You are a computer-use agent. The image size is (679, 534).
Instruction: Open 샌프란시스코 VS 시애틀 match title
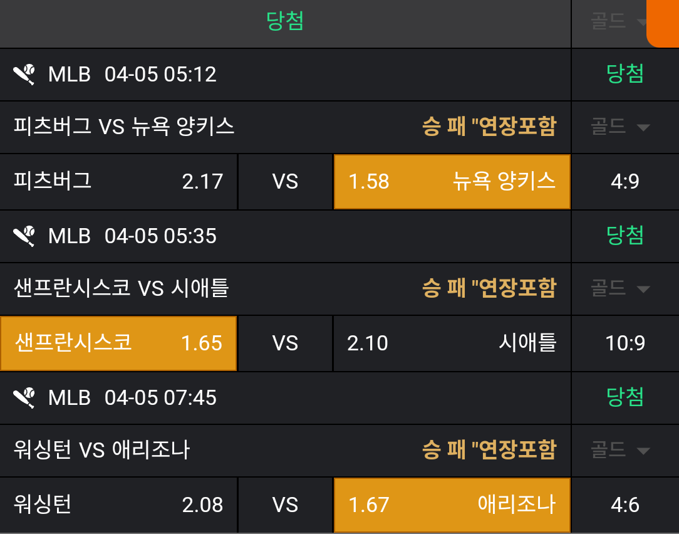tap(121, 289)
